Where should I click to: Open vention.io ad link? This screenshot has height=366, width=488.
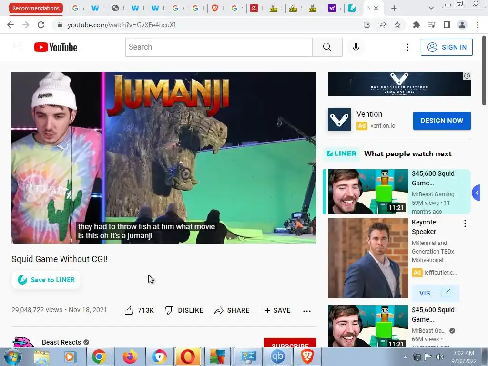tap(383, 126)
